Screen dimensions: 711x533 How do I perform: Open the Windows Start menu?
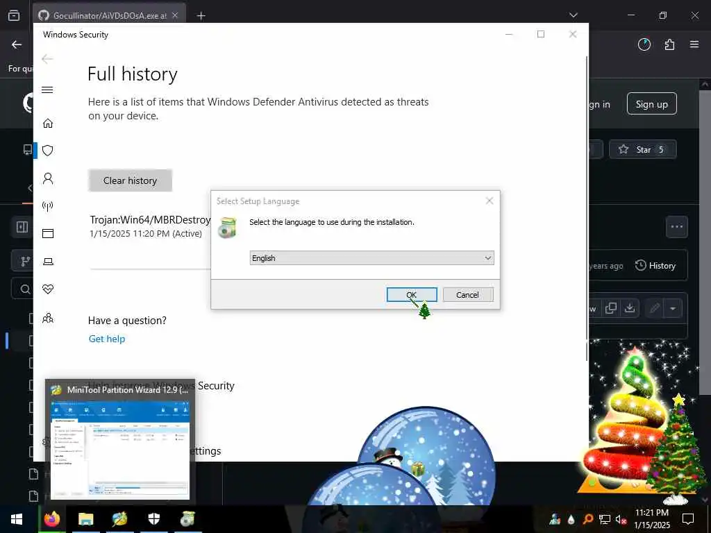click(17, 519)
